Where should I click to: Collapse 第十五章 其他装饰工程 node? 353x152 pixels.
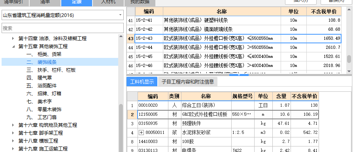pyautogui.click(x=13, y=46)
